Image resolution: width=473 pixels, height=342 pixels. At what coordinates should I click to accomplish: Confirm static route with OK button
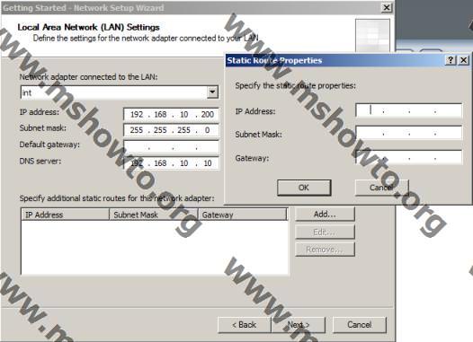[x=304, y=188]
